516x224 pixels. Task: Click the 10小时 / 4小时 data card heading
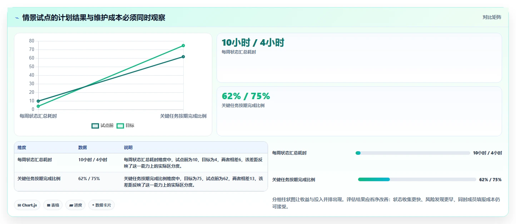point(253,43)
